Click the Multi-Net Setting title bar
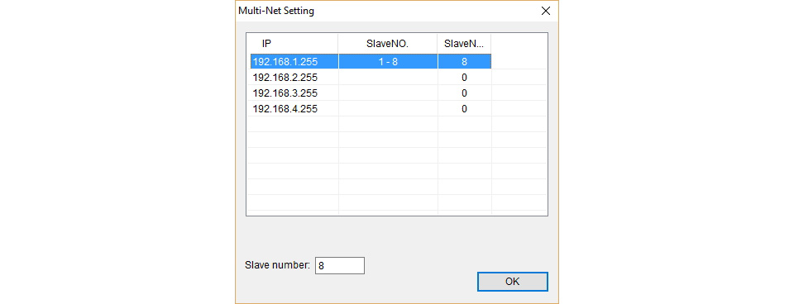Viewport: 794px width, 304px height. (385, 11)
